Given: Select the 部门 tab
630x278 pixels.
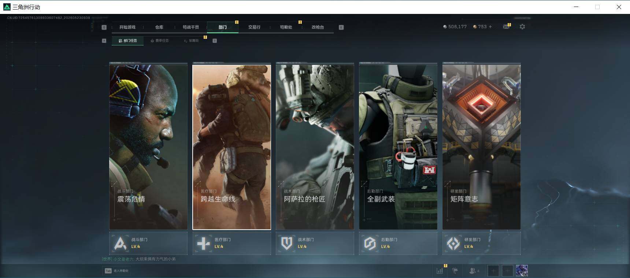Looking at the screenshot, I should 223,27.
